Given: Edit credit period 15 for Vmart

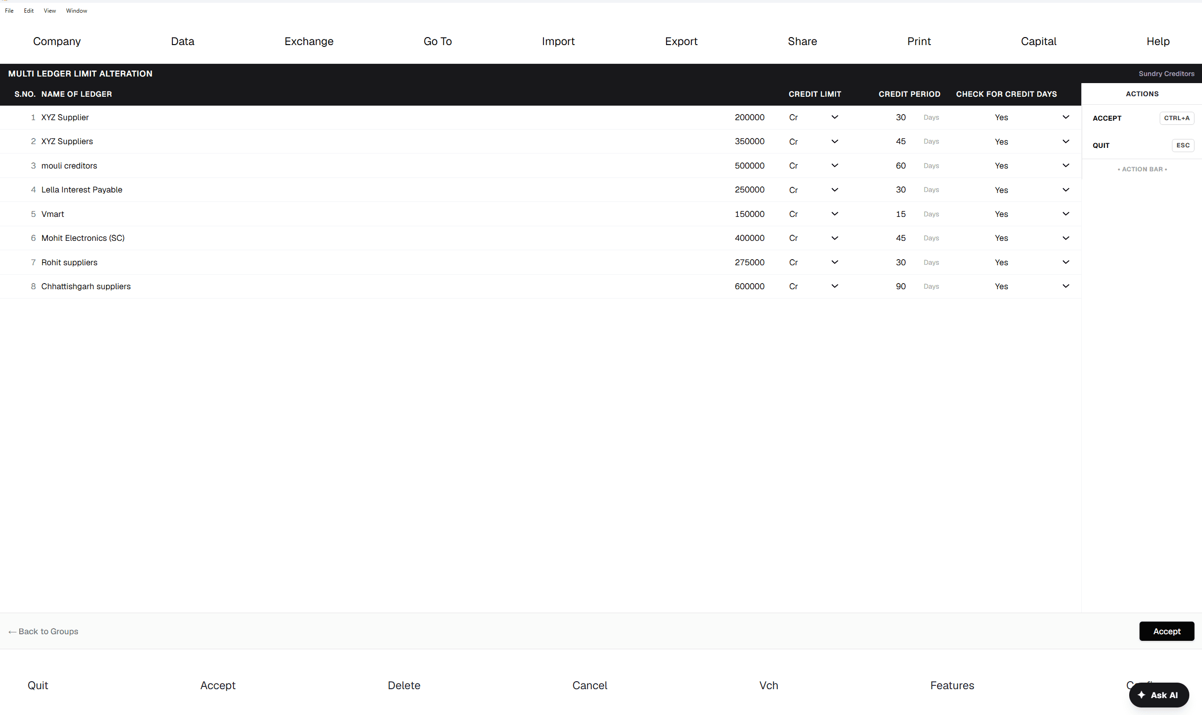Looking at the screenshot, I should pos(900,214).
